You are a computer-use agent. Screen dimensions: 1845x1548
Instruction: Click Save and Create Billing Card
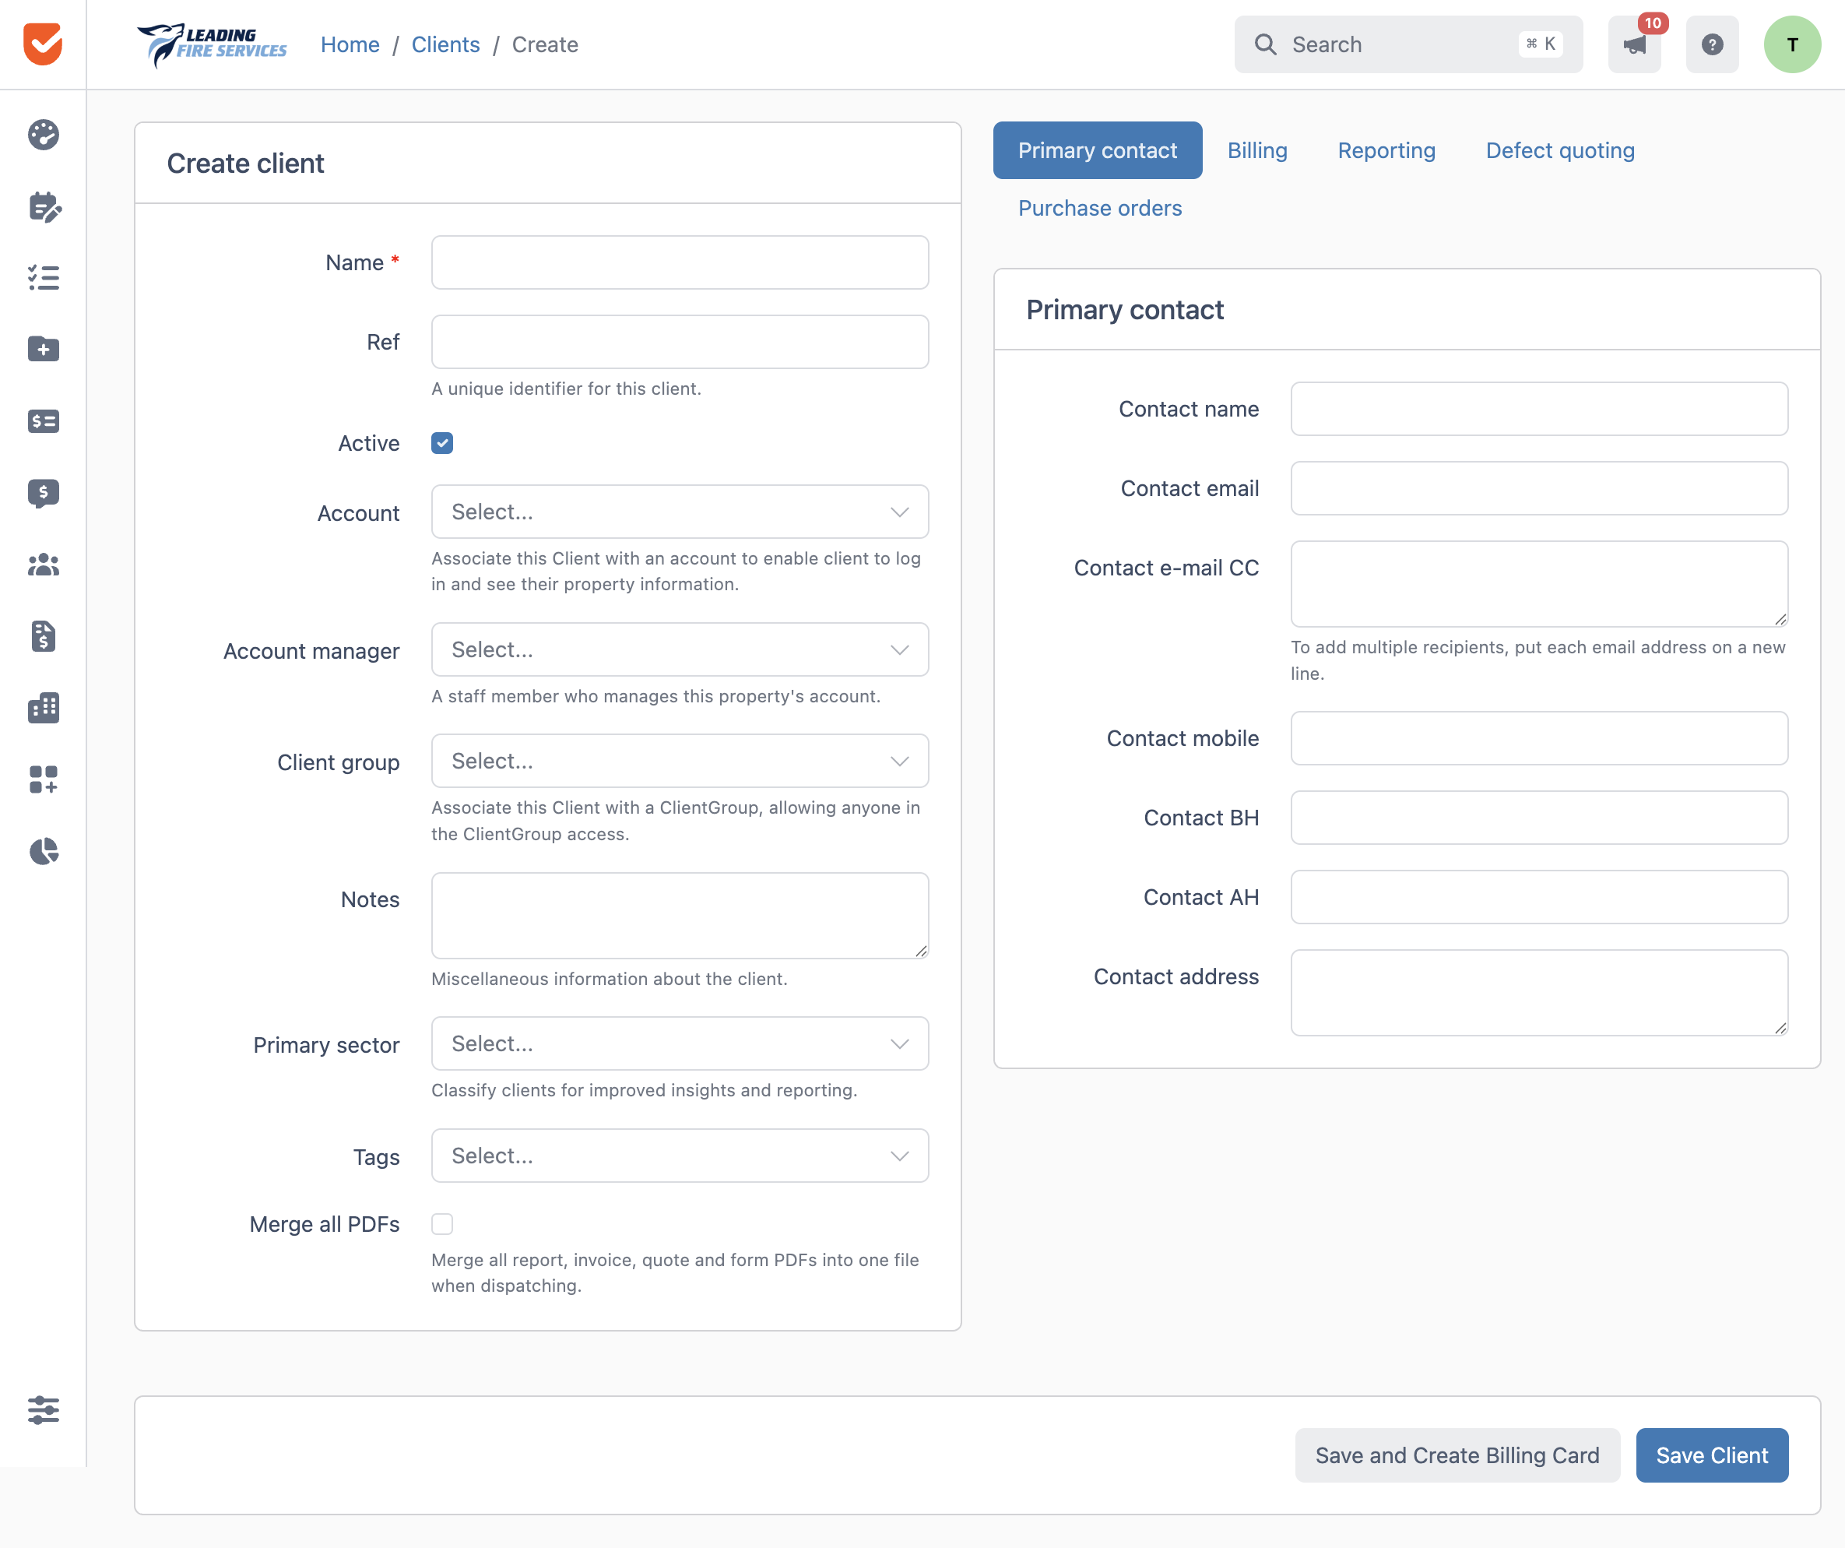click(1457, 1455)
